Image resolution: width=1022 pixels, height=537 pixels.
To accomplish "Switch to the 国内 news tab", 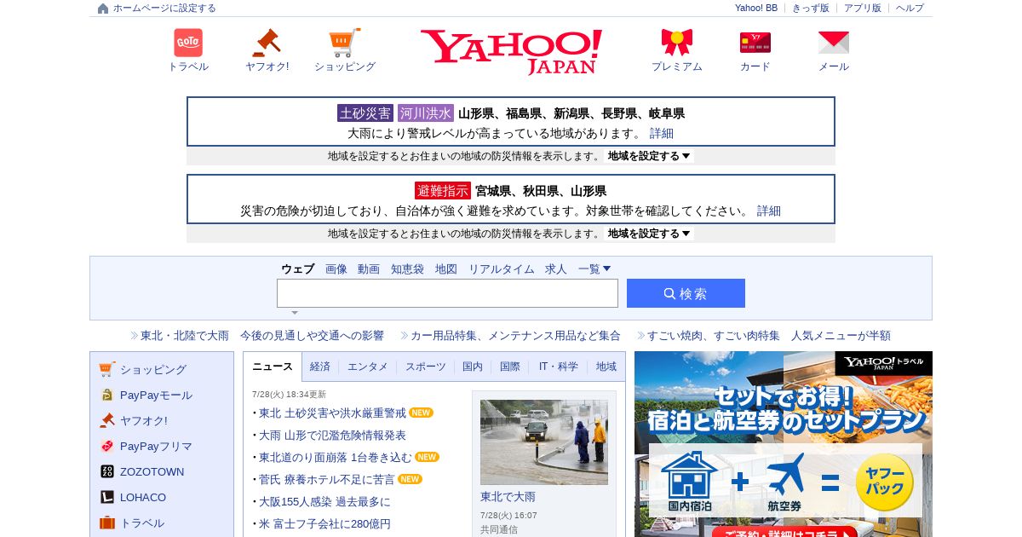I will (x=473, y=367).
